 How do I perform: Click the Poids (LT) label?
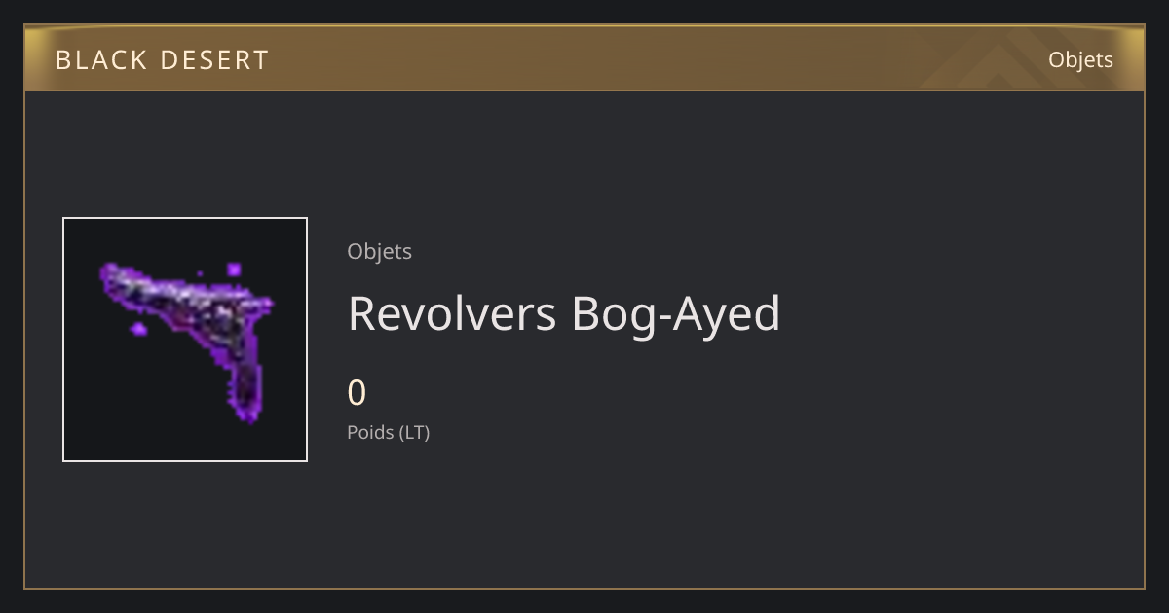click(388, 432)
